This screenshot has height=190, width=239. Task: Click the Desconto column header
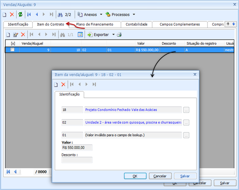(x=172, y=44)
